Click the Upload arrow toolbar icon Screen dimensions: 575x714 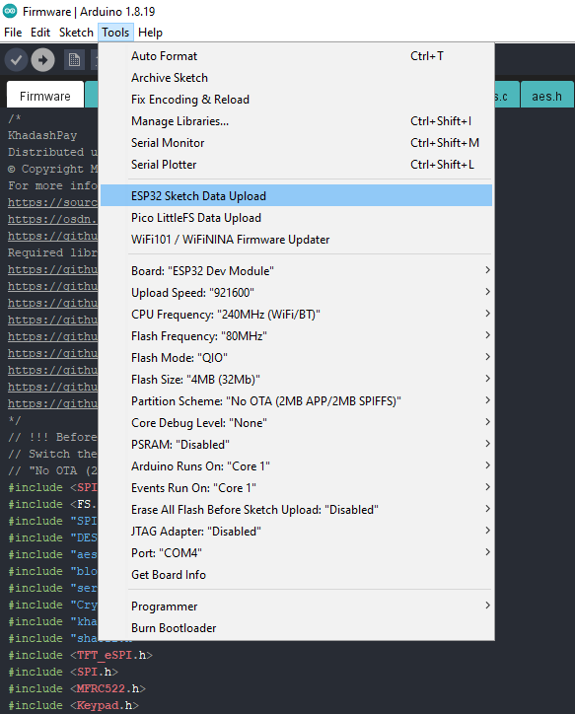(42, 60)
